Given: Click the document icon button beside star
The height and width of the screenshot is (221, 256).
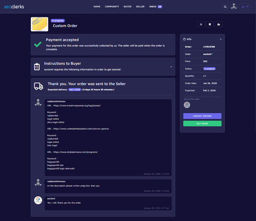Looking at the screenshot, I should point(210,24).
